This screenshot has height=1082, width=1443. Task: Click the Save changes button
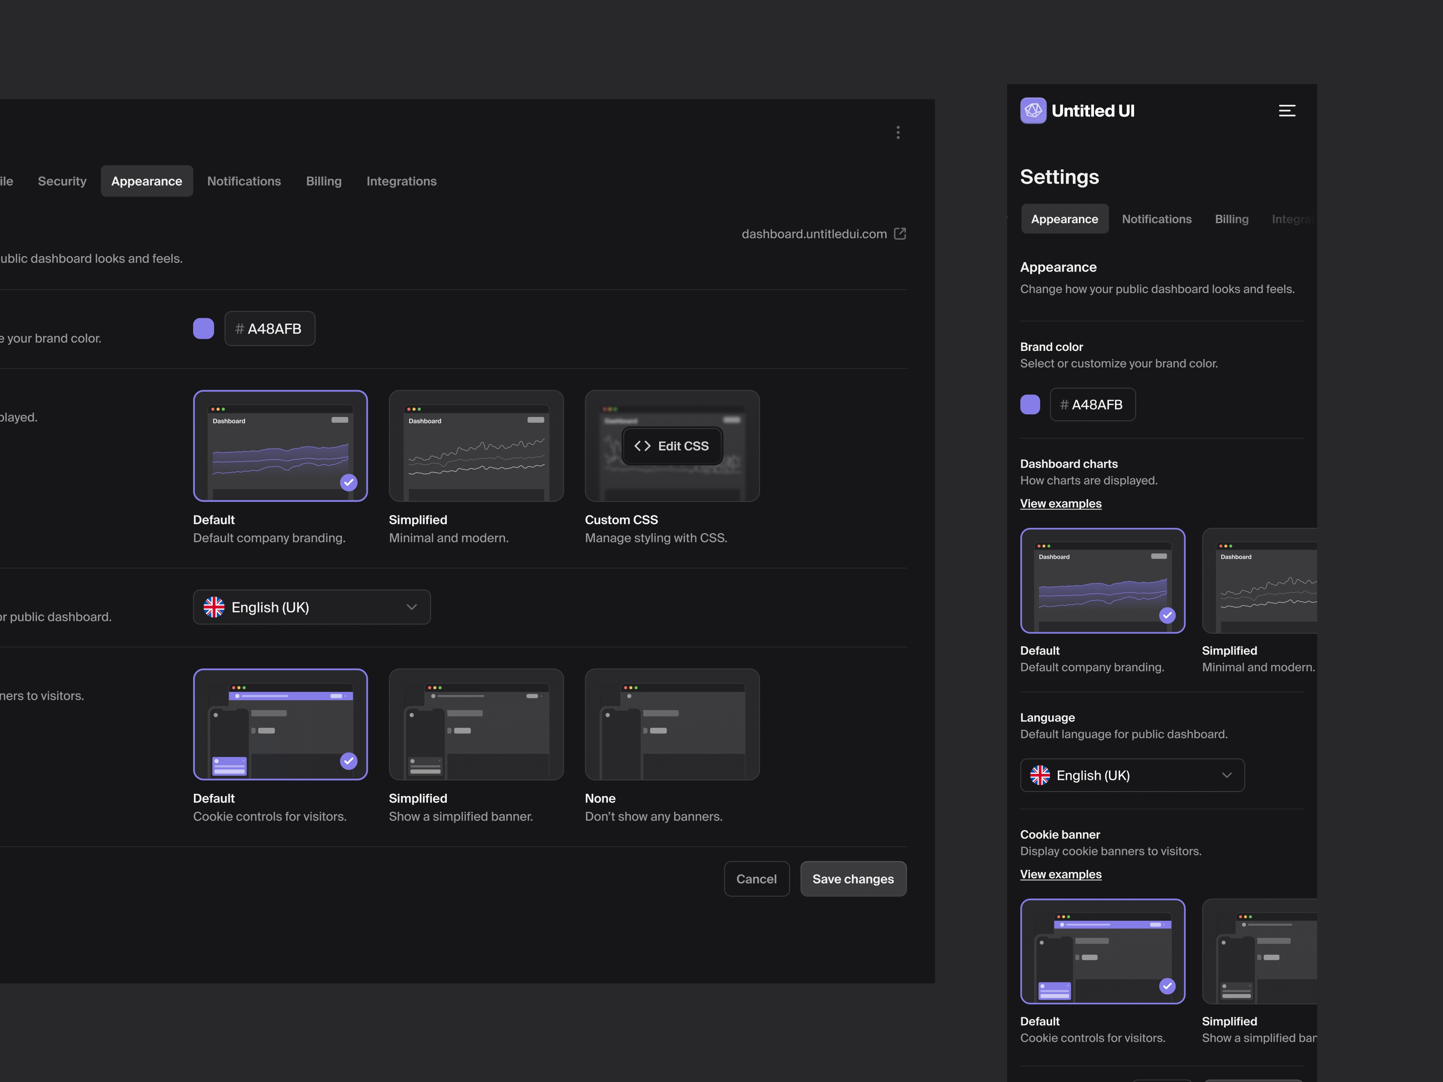[x=853, y=878]
